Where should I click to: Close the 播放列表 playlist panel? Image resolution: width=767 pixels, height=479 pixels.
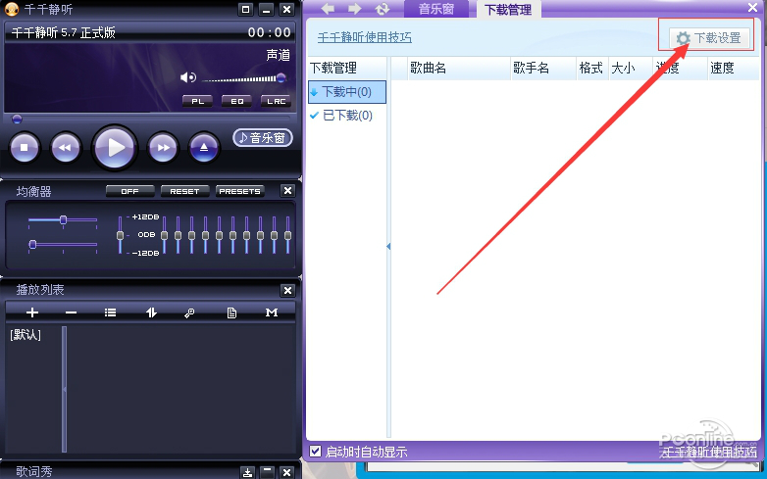(287, 291)
